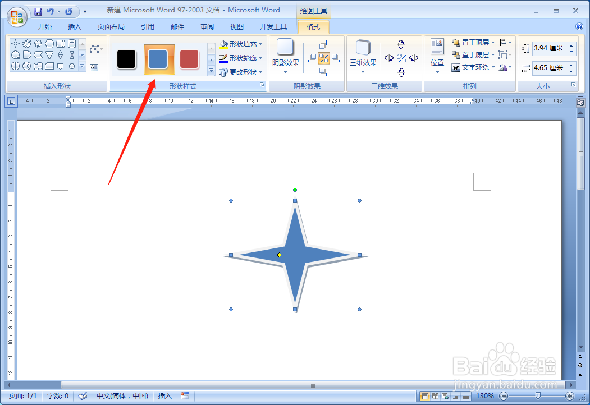
Task: Open Word help
Action: point(579,26)
